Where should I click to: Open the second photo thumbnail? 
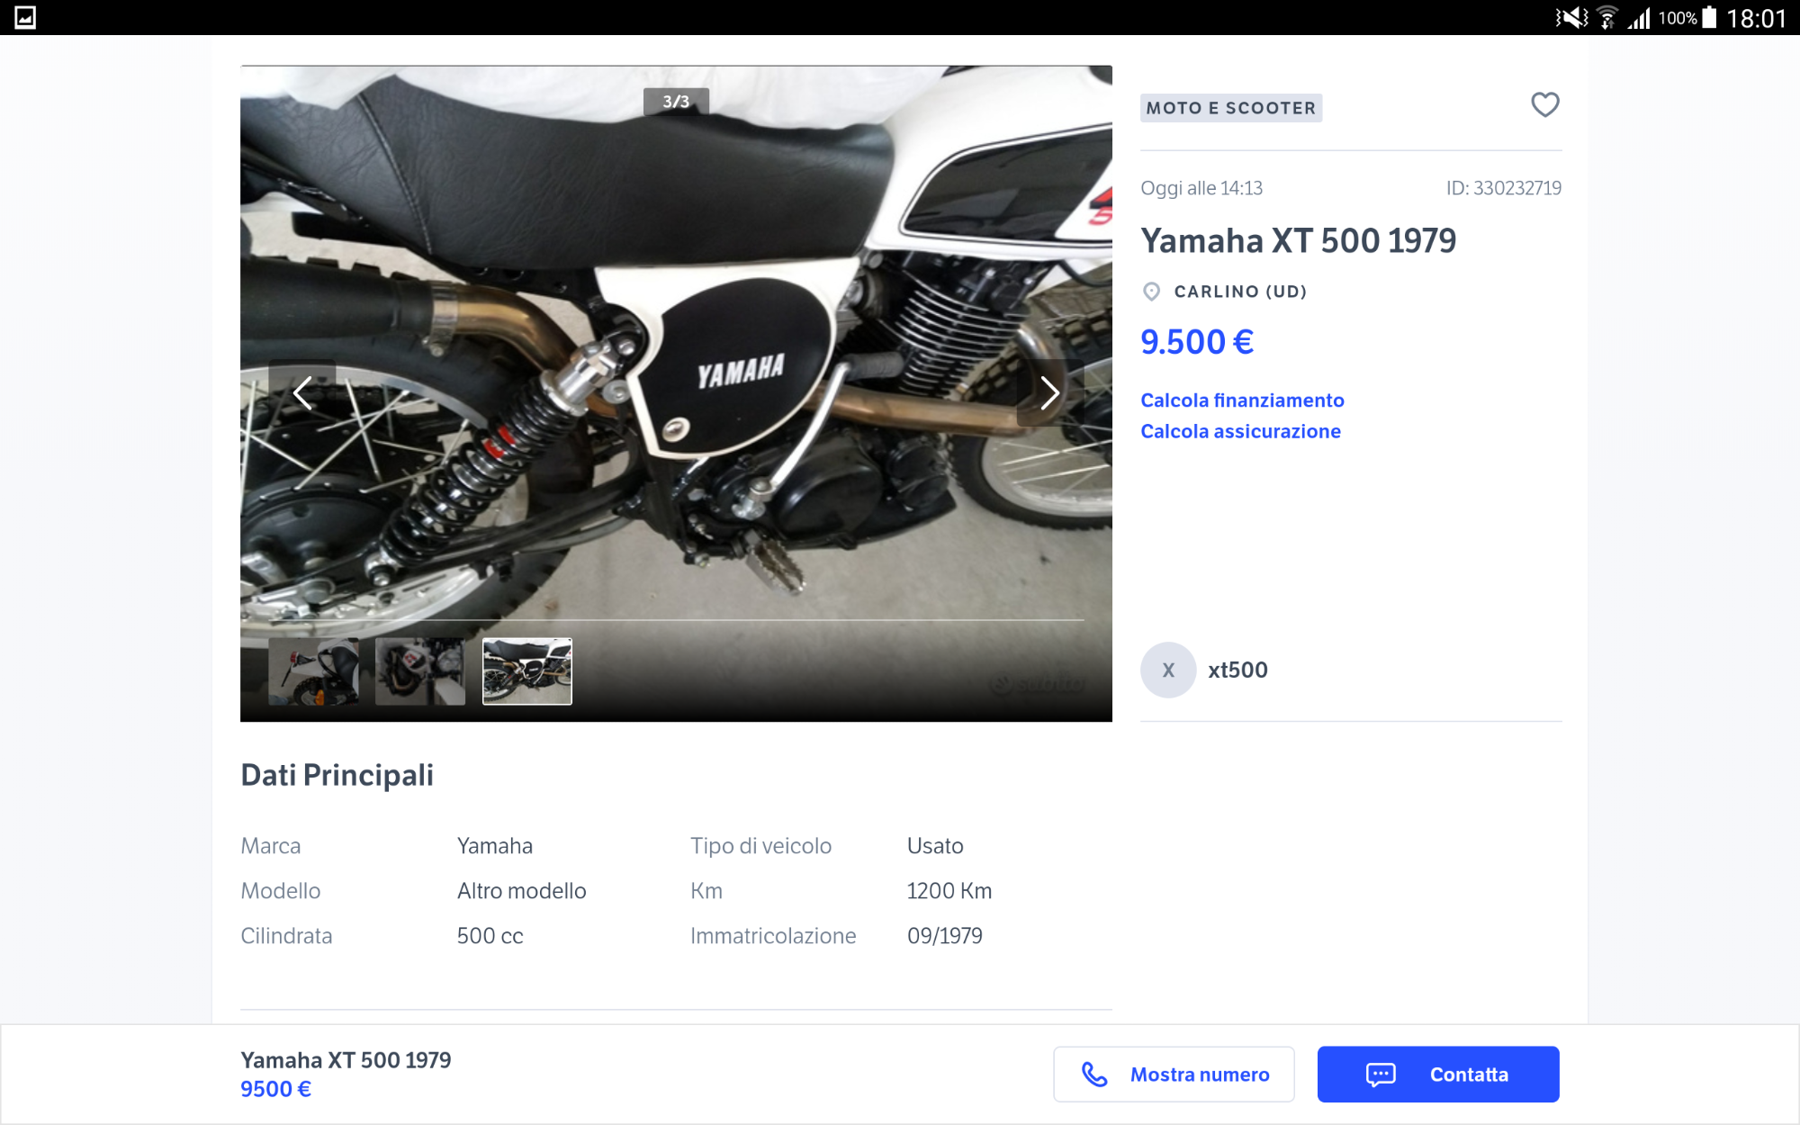pos(420,671)
